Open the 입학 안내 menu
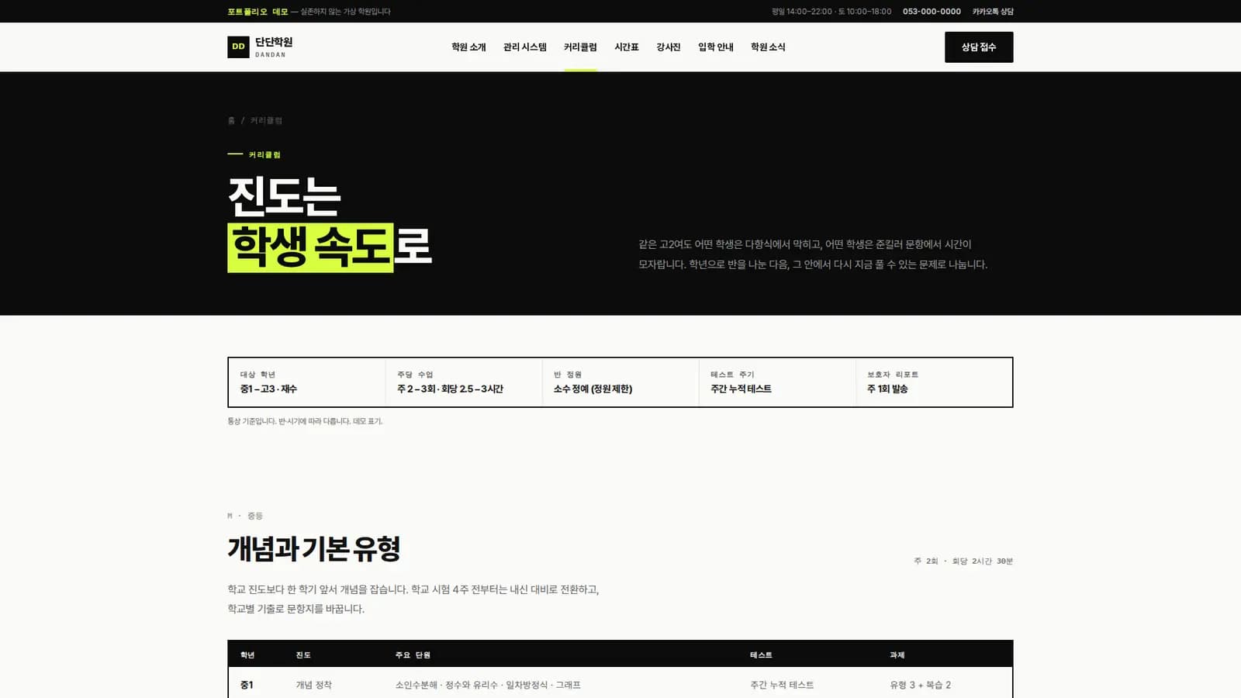This screenshot has width=1241, height=698. (716, 47)
